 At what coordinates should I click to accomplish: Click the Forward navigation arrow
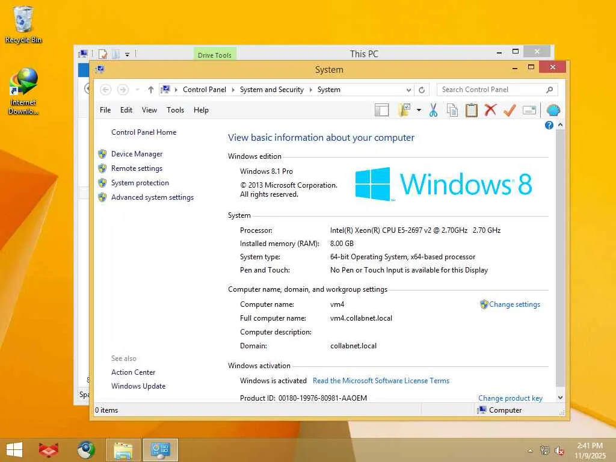pyautogui.click(x=123, y=90)
